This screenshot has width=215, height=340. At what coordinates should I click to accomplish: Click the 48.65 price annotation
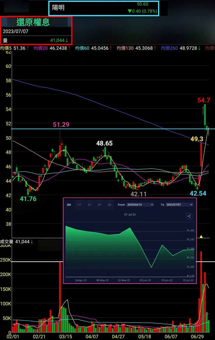click(x=105, y=143)
